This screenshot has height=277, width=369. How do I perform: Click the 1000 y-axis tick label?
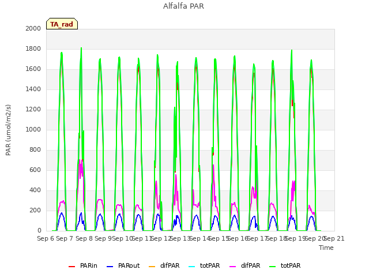tap(33, 129)
